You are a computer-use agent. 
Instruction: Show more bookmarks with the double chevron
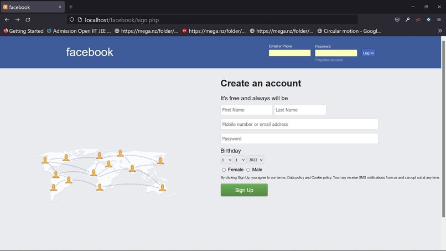click(x=440, y=31)
